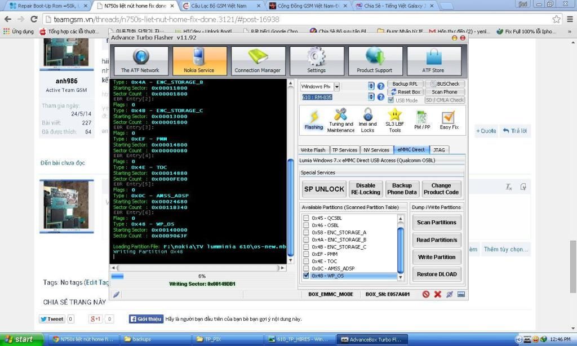Check the 0x0C - AMSS_ADSP partition
Image resolution: width=577 pixels, height=346 pixels.
306,268
